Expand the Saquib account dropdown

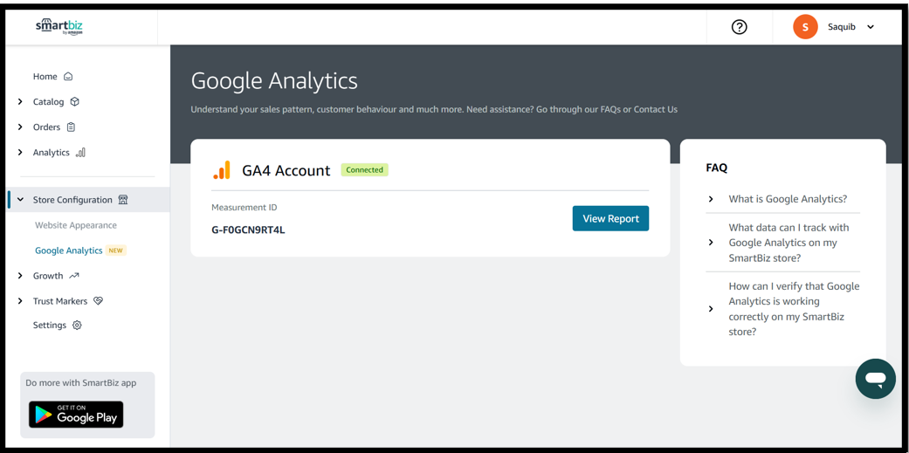pyautogui.click(x=871, y=27)
